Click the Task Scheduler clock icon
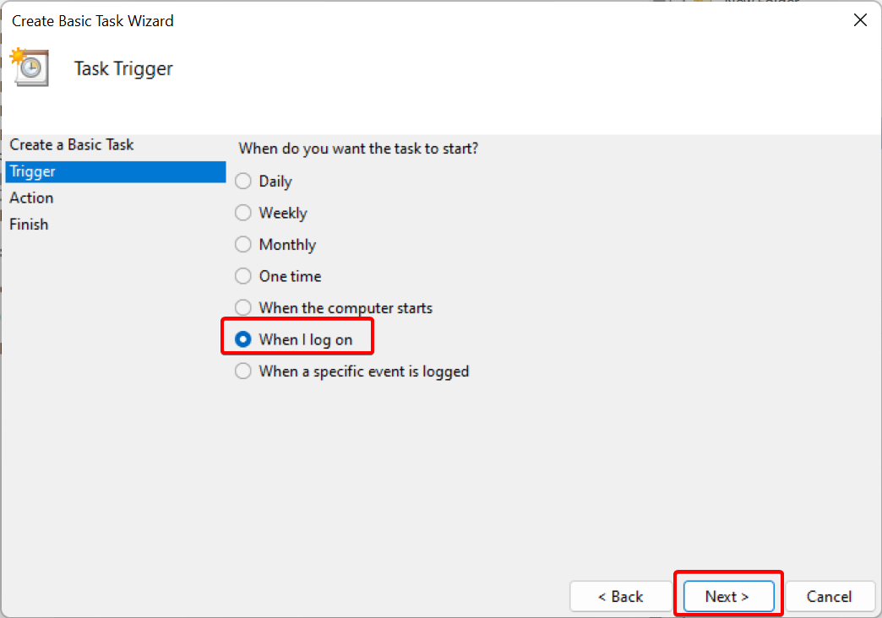 point(30,68)
